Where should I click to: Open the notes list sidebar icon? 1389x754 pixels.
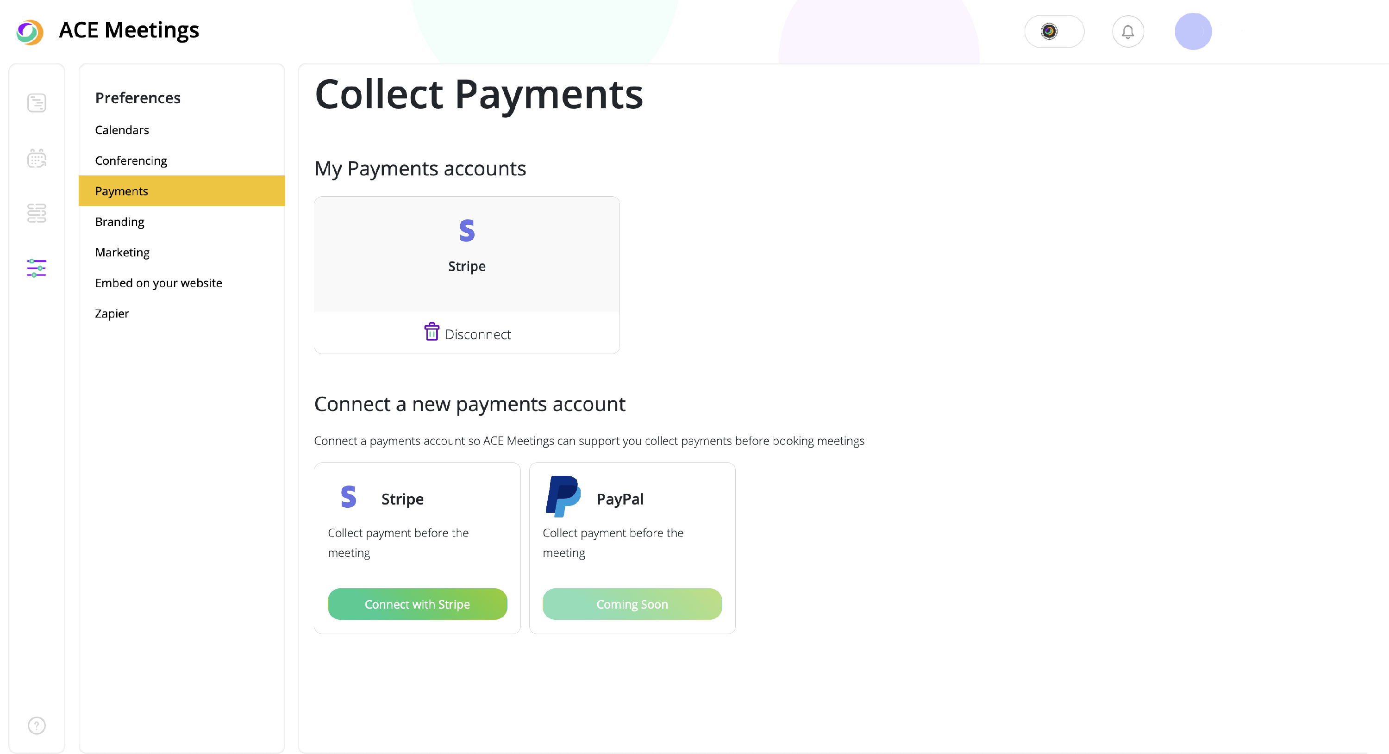37,103
